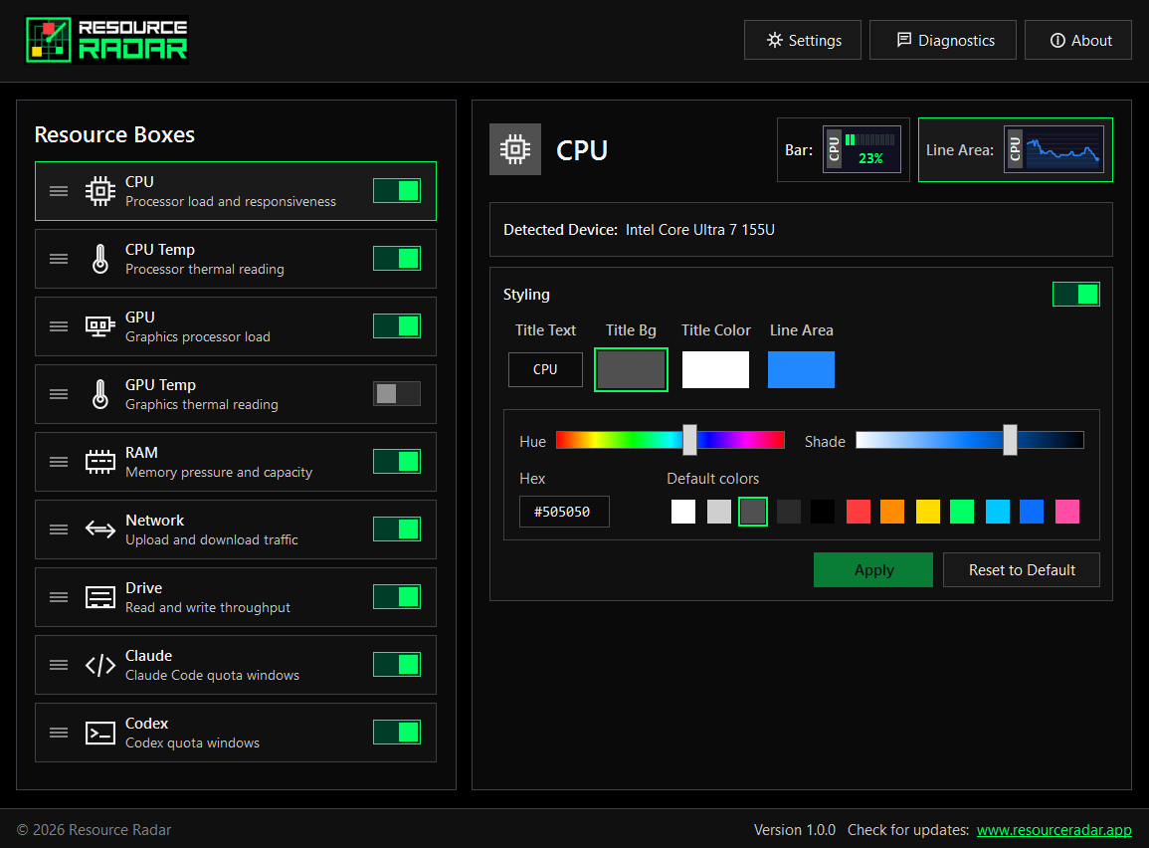Pick the red default color

click(859, 512)
